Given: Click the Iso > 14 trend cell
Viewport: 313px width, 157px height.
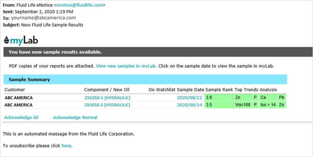Looking at the screenshot, I should pos(268,105).
